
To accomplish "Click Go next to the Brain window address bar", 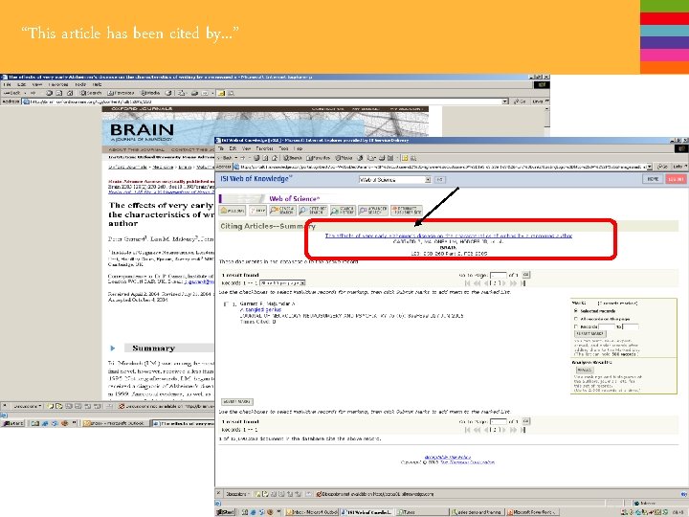I will coord(520,101).
